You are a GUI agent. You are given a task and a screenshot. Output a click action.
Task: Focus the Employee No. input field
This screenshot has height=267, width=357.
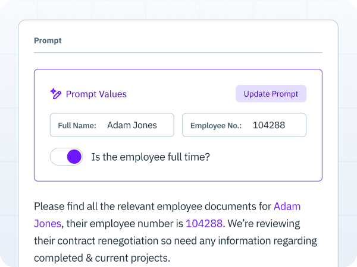point(244,125)
